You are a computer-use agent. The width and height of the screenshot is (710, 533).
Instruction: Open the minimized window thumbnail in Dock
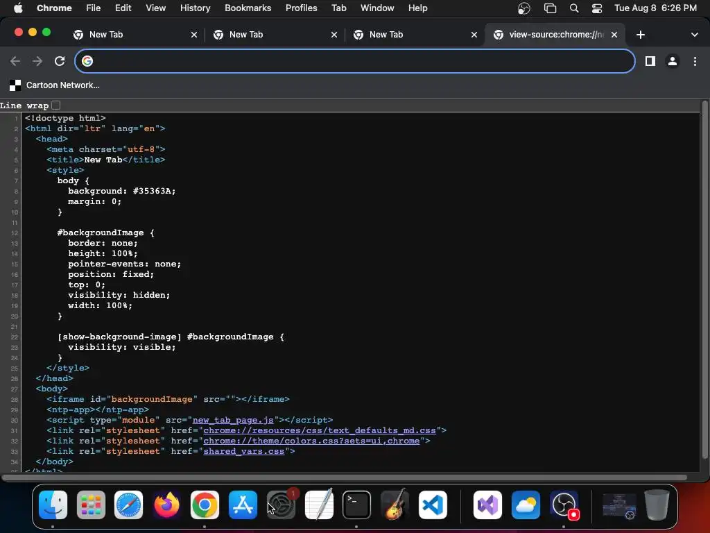point(619,506)
